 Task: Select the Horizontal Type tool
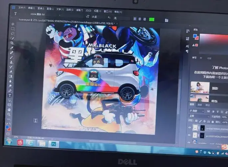tap(10, 96)
